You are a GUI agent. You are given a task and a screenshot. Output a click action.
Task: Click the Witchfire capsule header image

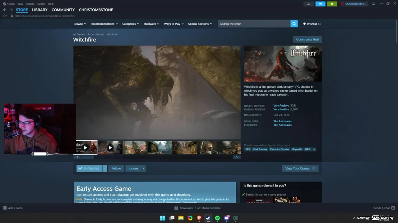pyautogui.click(x=283, y=64)
